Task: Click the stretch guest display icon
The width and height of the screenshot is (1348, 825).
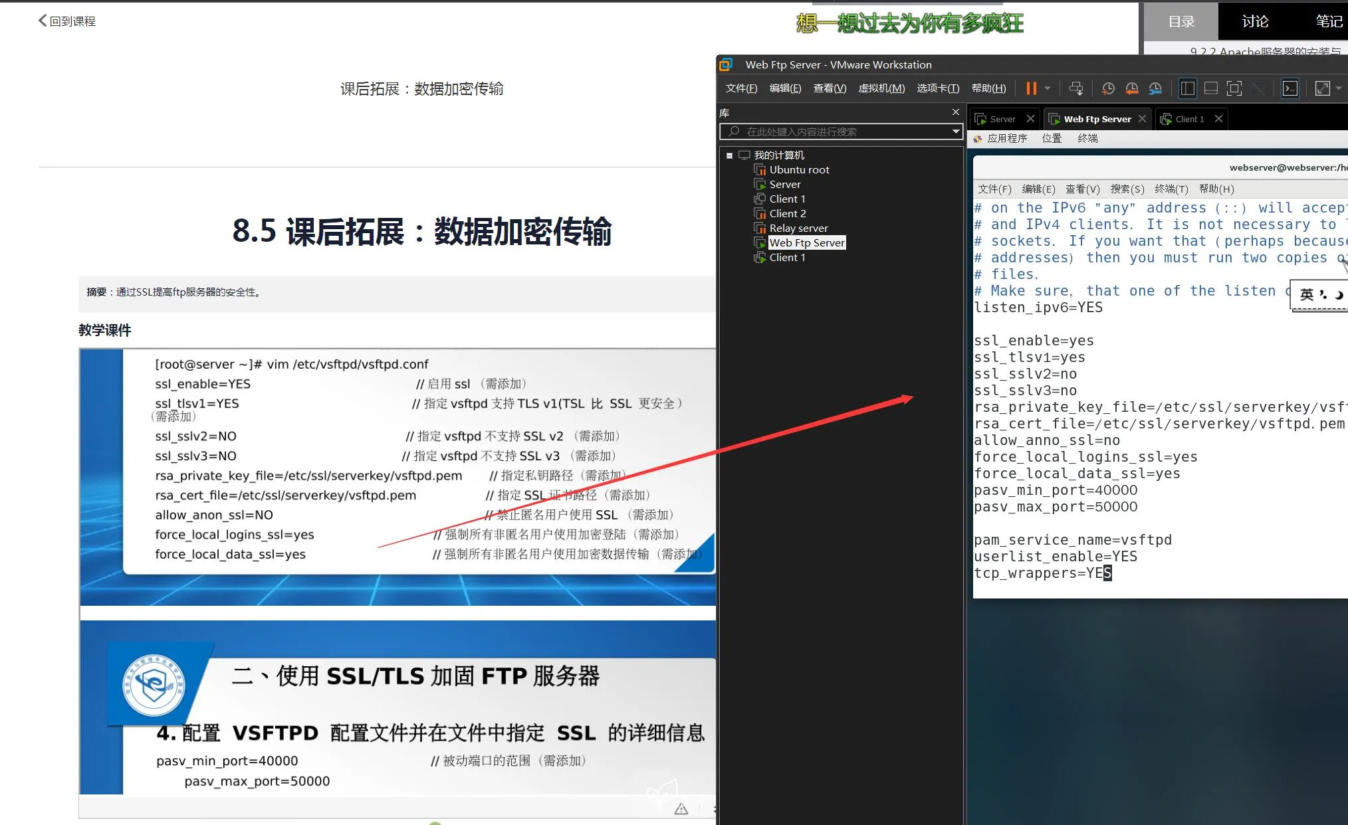Action: tap(1323, 88)
